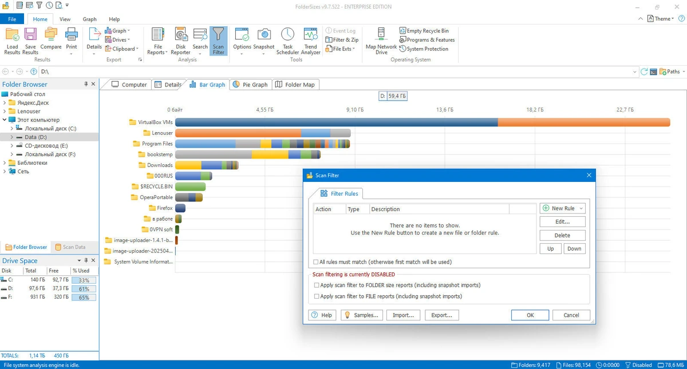Click the Help button in dialog
The height and width of the screenshot is (369, 687).
(322, 315)
